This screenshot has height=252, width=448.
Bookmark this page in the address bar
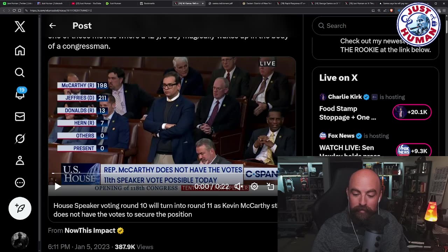[19, 10]
